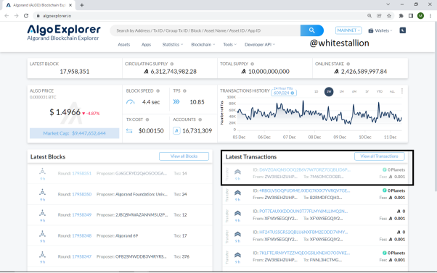
Task: Click the info icon beside Block Speed
Action: (x=158, y=91)
